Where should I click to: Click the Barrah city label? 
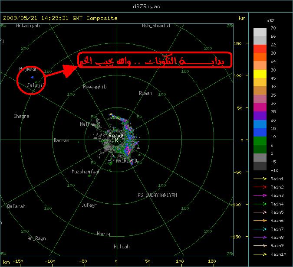click(62, 140)
